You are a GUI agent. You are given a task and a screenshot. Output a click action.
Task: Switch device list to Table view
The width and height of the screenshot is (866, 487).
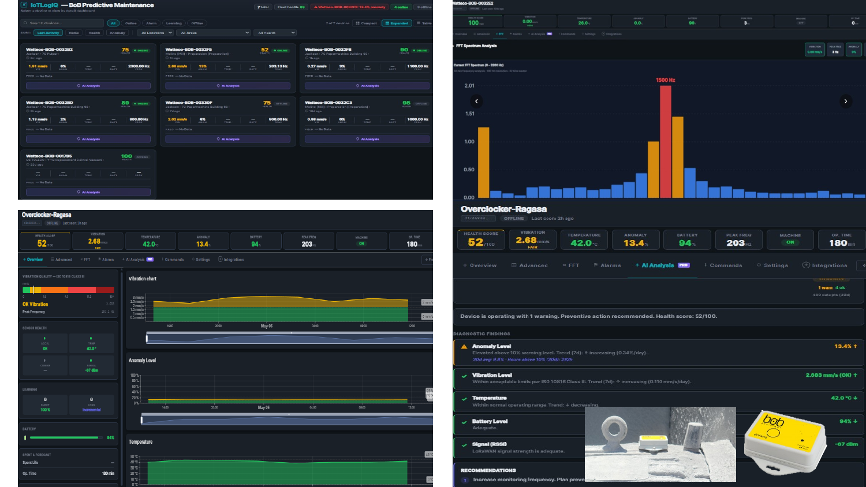(x=424, y=23)
